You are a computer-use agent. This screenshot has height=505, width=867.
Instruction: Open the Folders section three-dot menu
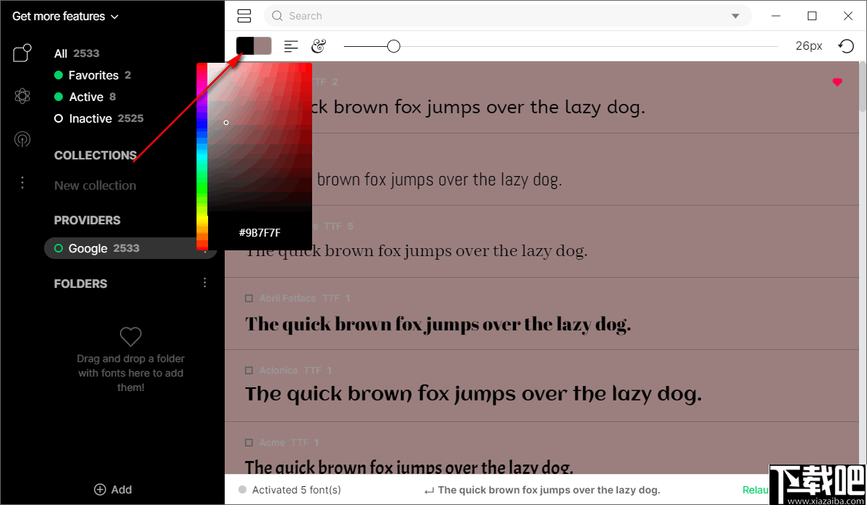[204, 283]
